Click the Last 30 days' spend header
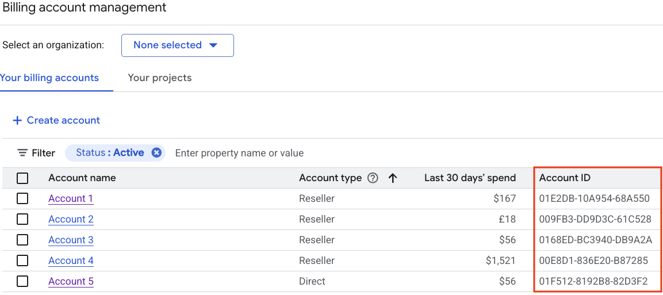Viewport: 663px width, 295px height. [470, 178]
